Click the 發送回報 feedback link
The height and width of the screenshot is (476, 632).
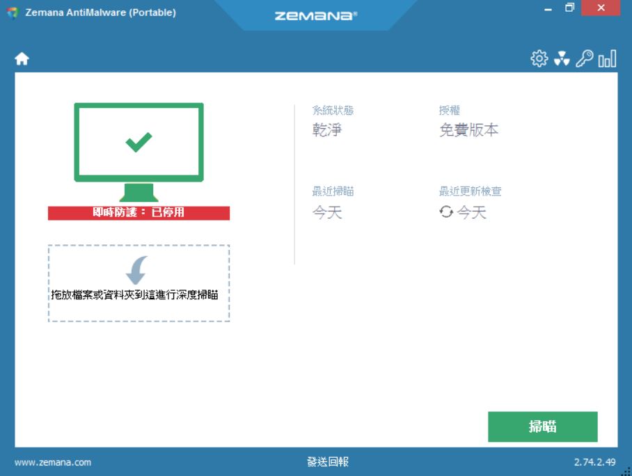coord(328,462)
